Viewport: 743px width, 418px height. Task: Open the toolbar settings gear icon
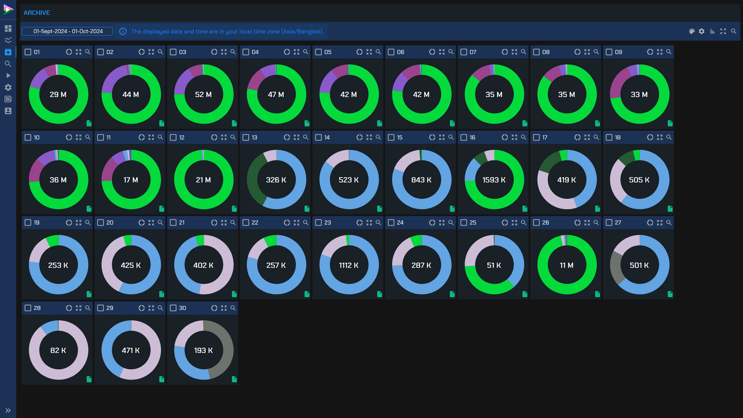(702, 31)
